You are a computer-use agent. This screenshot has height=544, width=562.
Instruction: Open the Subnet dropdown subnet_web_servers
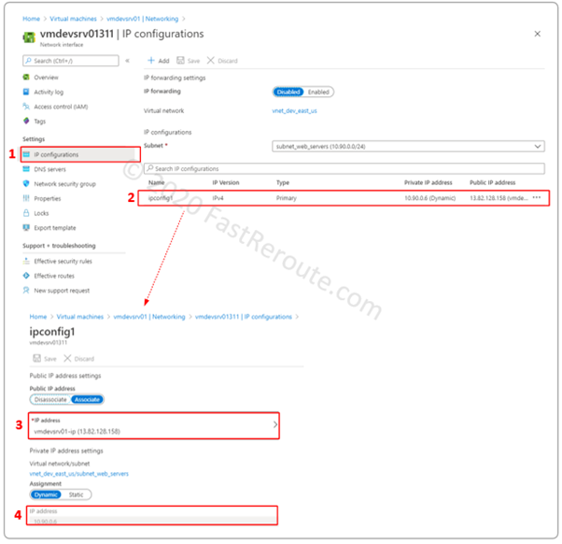coord(408,147)
